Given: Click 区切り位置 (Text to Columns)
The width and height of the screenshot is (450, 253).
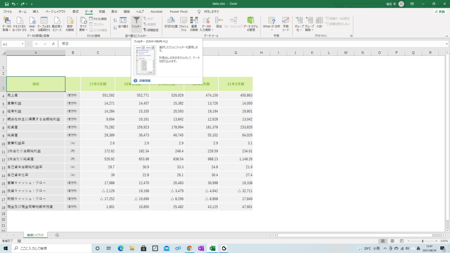Looking at the screenshot, I should point(171,23).
